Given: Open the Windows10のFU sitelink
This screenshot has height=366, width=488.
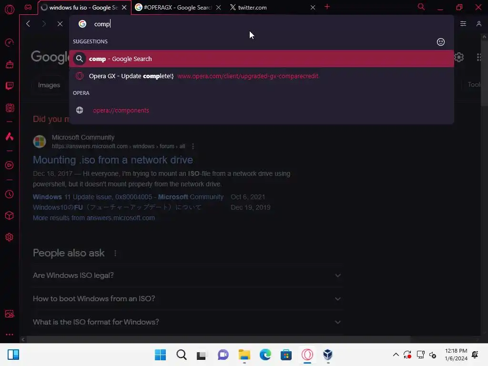Looking at the screenshot, I should click(x=117, y=207).
